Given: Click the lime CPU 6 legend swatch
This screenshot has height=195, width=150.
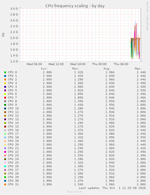Looking at the screenshot, I should tap(5, 94).
